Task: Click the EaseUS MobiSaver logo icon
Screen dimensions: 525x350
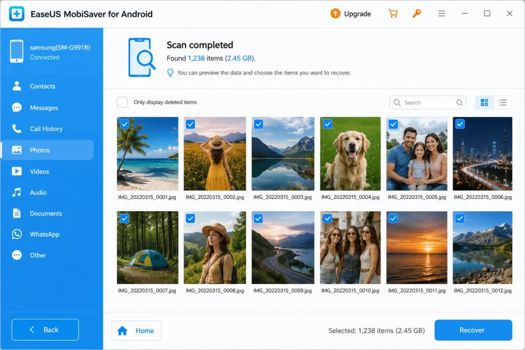Action: (x=16, y=14)
